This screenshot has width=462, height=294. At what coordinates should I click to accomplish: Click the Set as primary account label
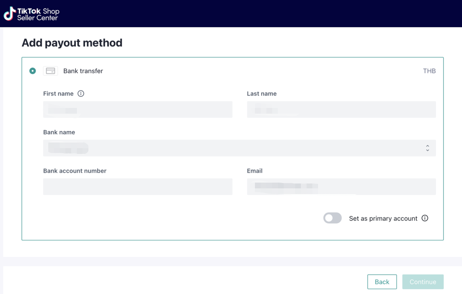click(x=383, y=219)
